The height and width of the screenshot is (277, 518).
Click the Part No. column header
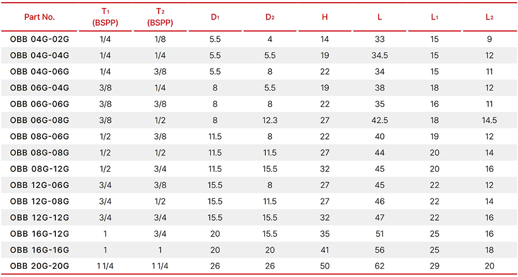pyautogui.click(x=39, y=17)
